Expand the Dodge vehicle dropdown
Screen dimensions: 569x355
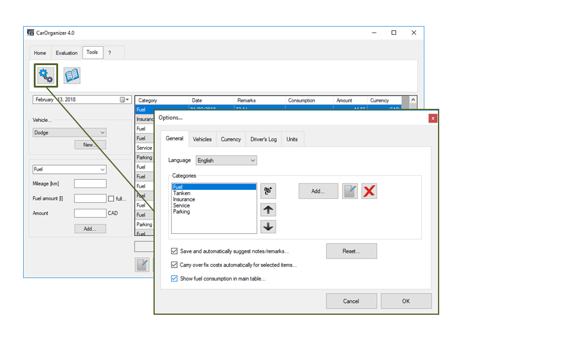tap(69, 133)
